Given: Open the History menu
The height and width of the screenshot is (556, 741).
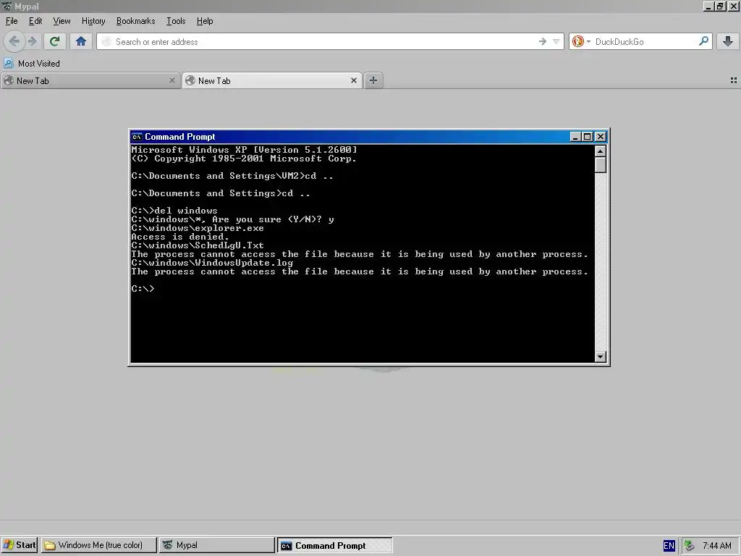Looking at the screenshot, I should [x=93, y=21].
